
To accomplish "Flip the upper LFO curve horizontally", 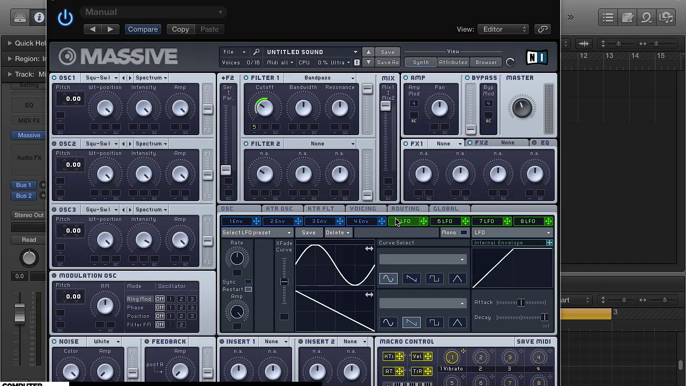I will click(369, 249).
